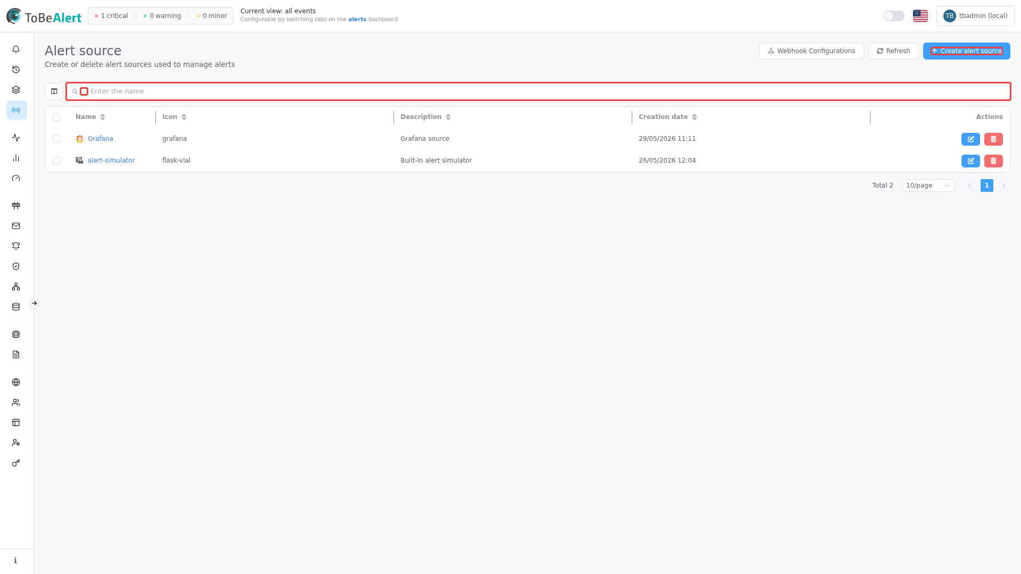Click the 'Grafana source' description cell
Screen dimensions: 1021x574
coord(425,139)
